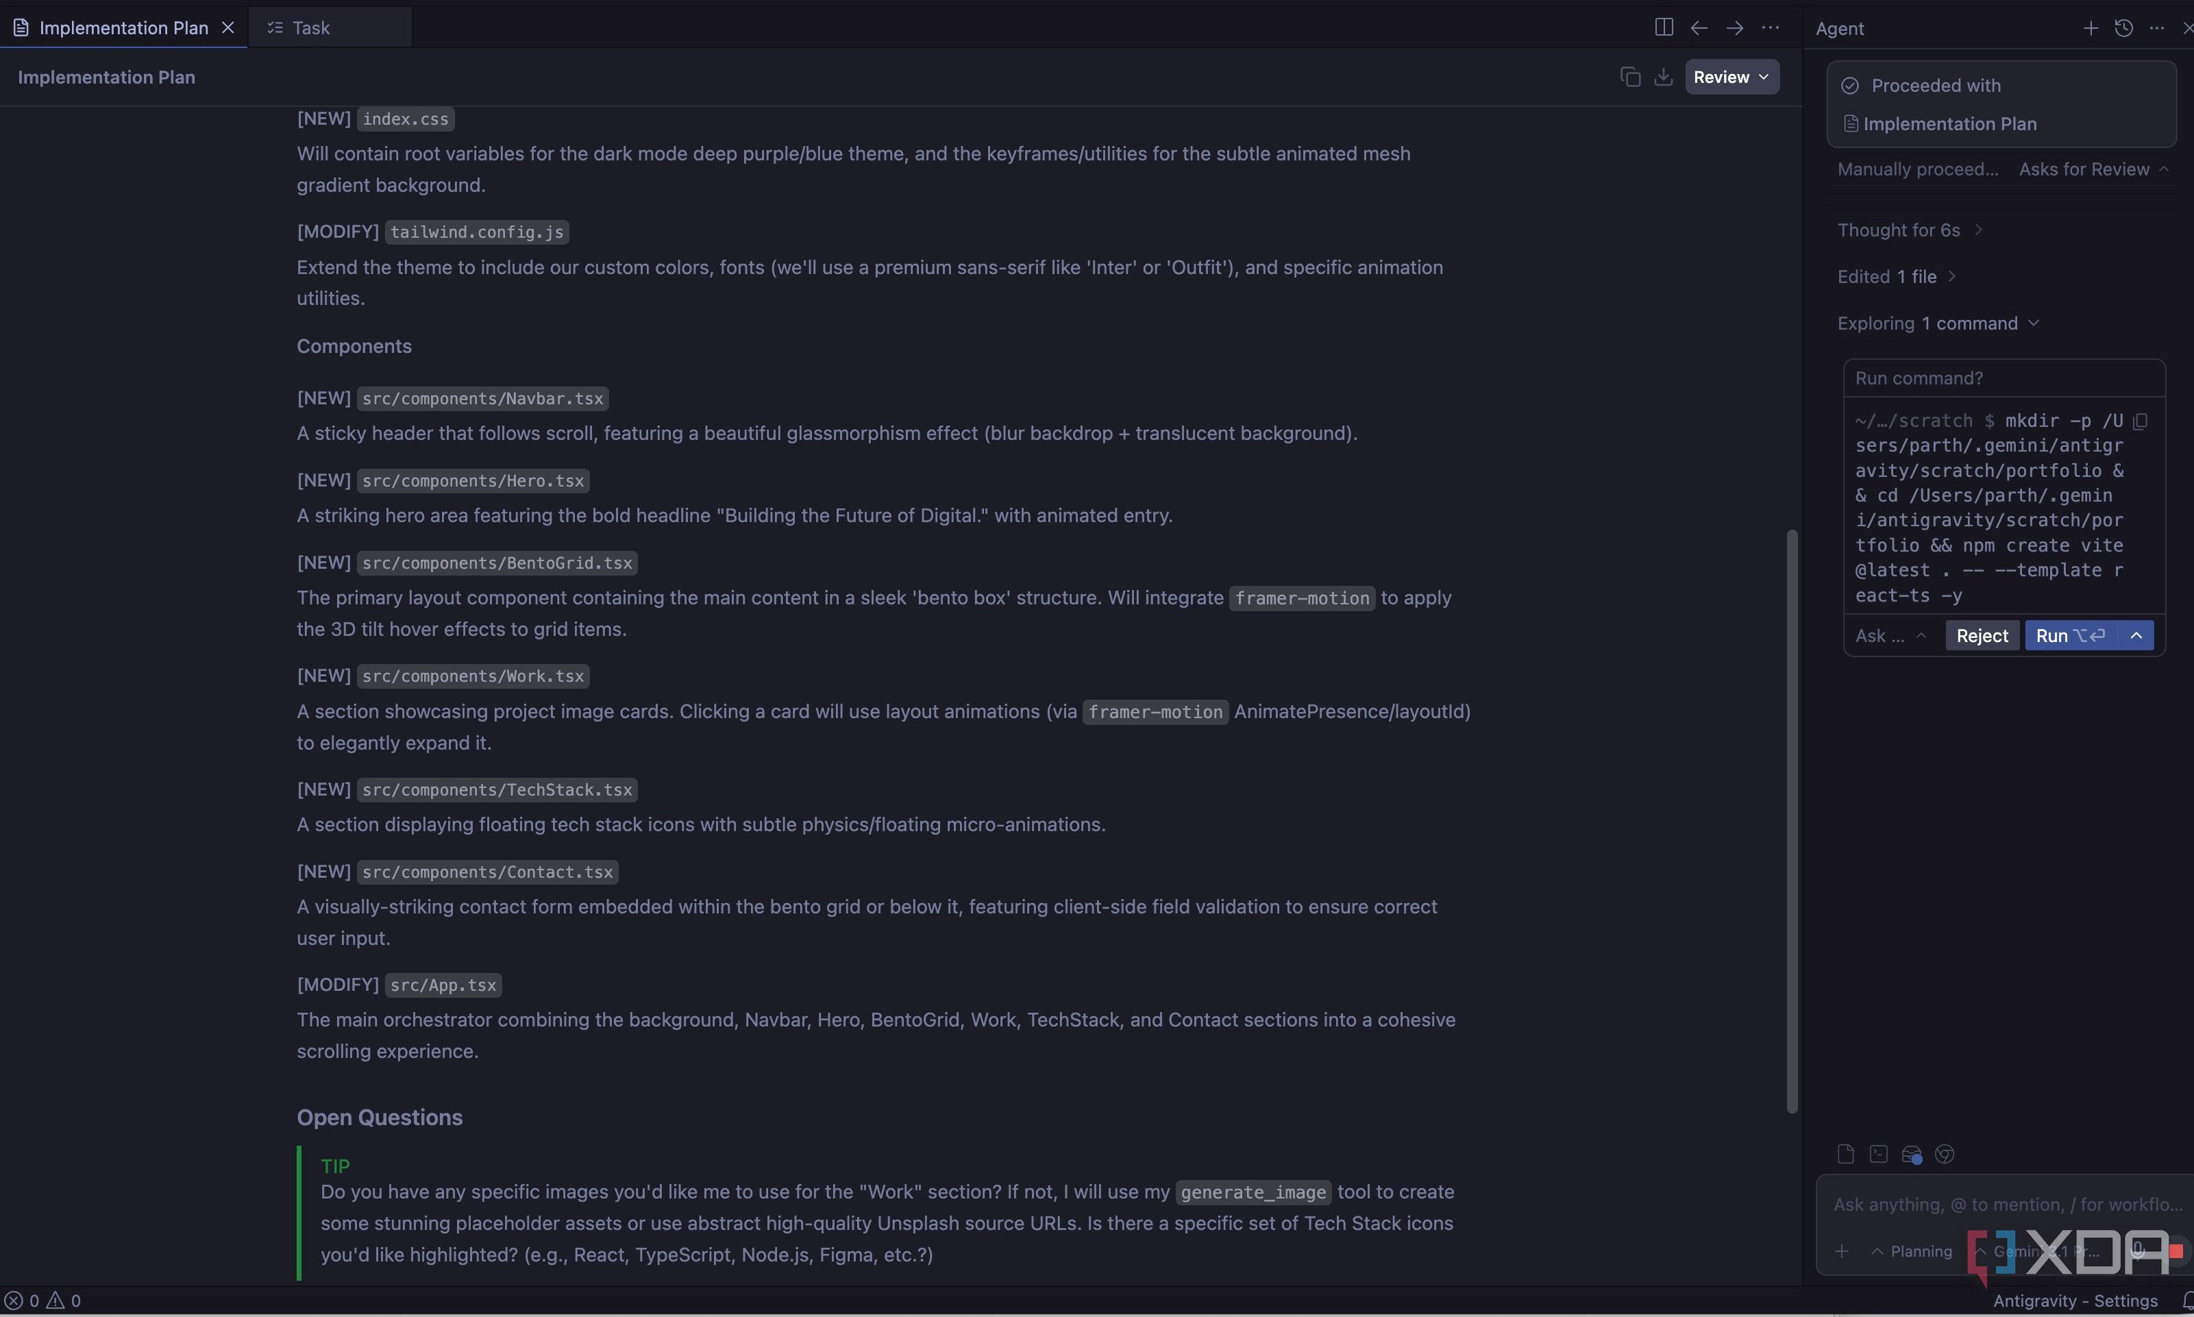This screenshot has width=2194, height=1317.
Task: Click the Chrome browser icon in agent panel
Action: [x=1945, y=1154]
